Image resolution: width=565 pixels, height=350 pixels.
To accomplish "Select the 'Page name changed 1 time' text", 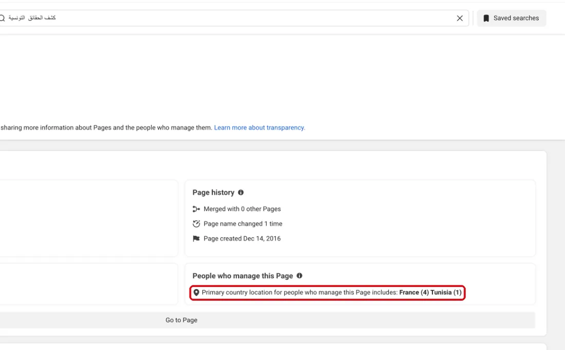I will [x=243, y=224].
